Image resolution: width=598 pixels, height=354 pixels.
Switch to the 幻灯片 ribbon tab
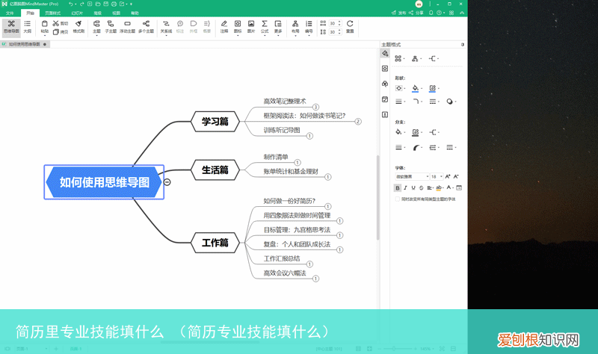point(77,13)
